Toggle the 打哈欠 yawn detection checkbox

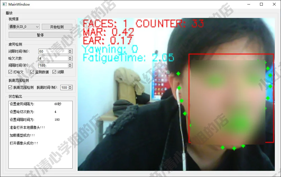tap(10, 72)
